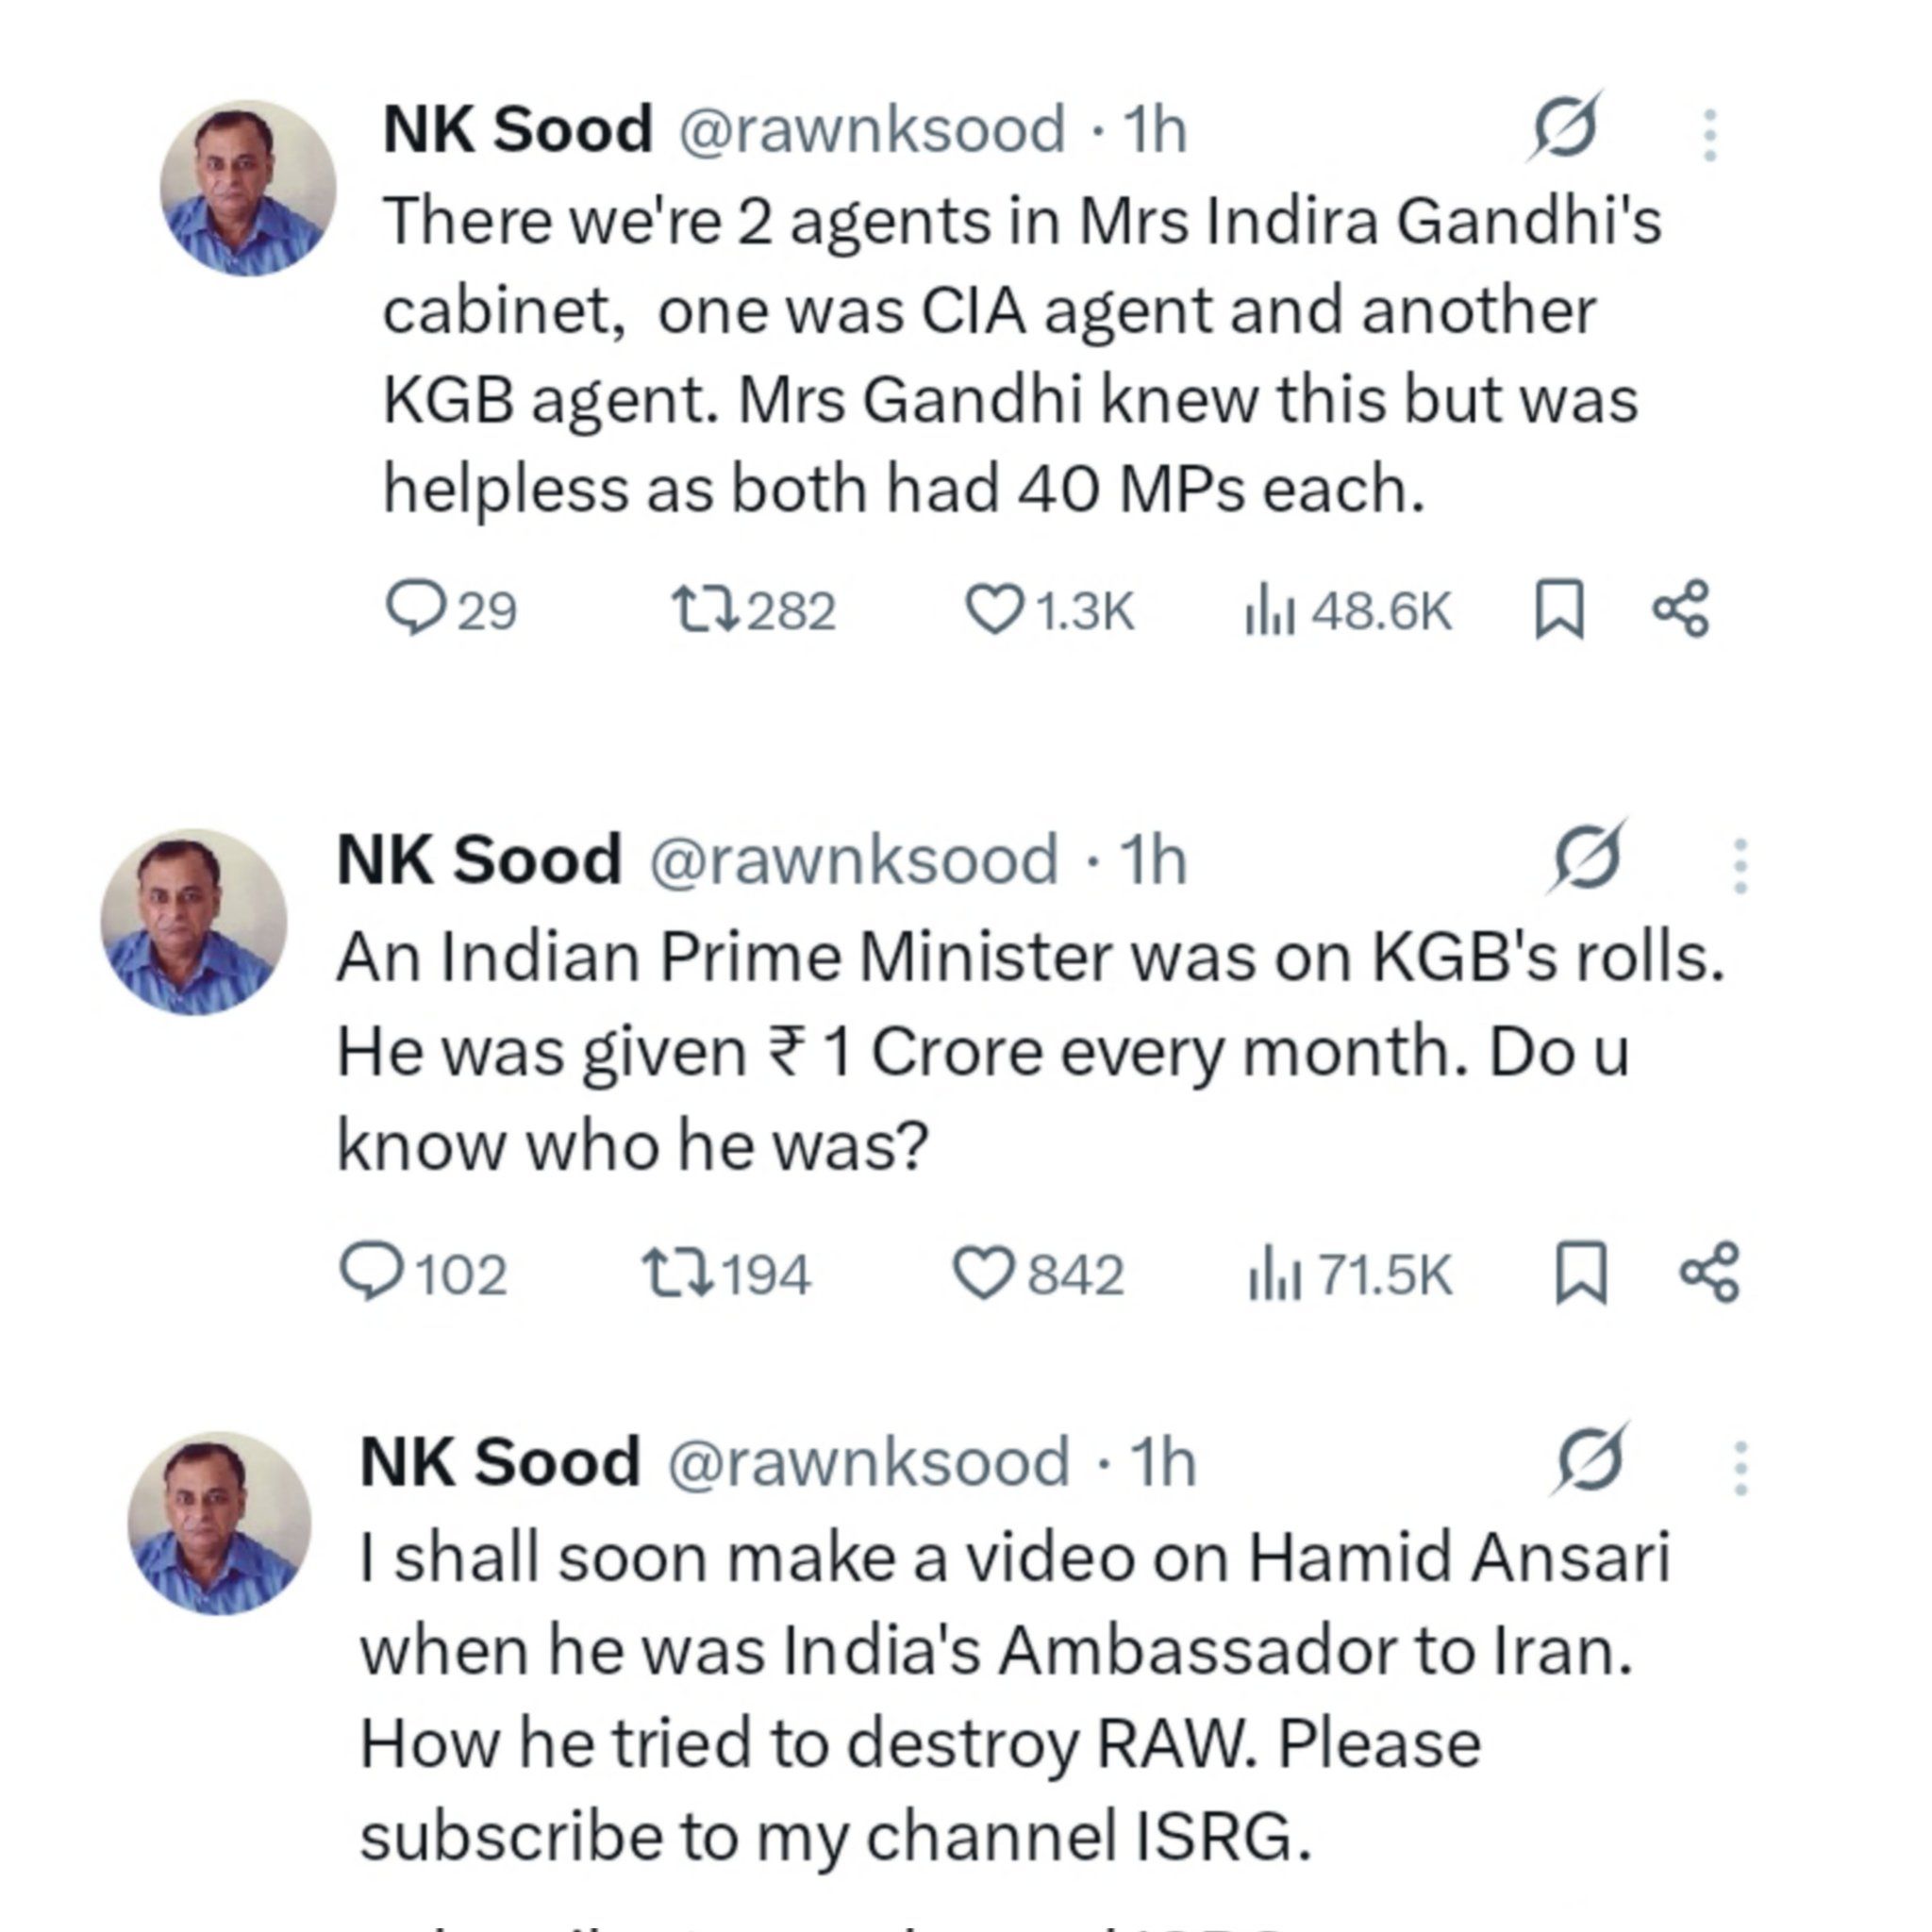The image size is (1932, 1932).
Task: Bookmark the Indira Gandhi cabinet tweet
Action: click(1558, 609)
